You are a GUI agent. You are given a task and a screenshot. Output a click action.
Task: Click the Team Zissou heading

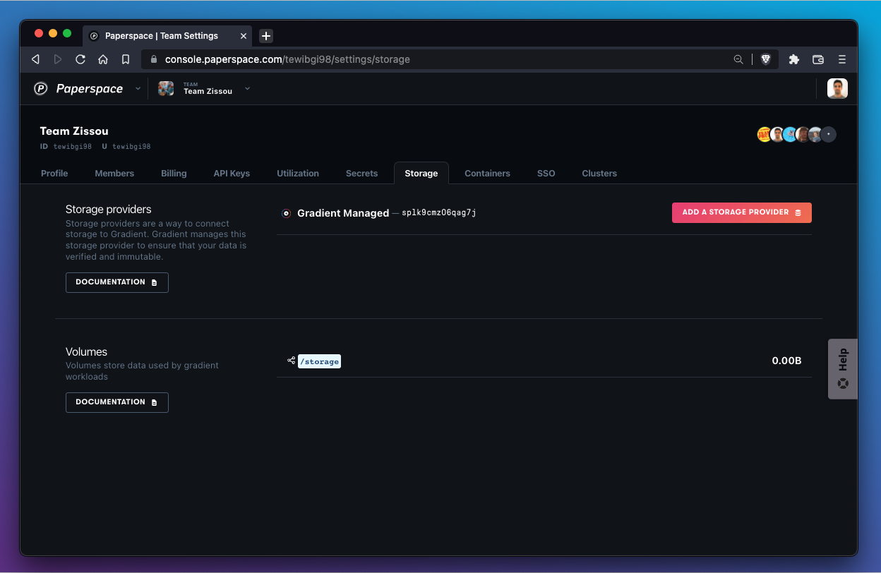click(x=74, y=131)
